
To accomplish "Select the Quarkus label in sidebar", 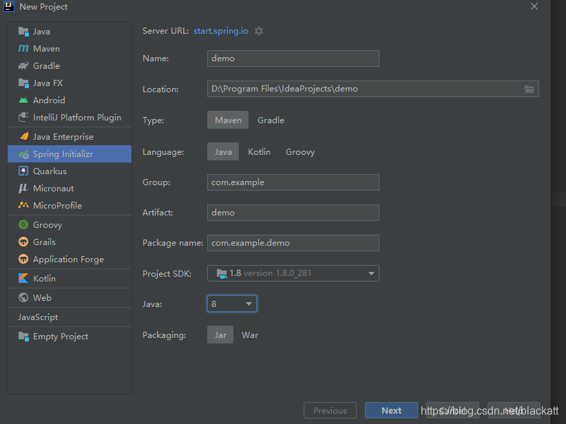I will click(50, 171).
